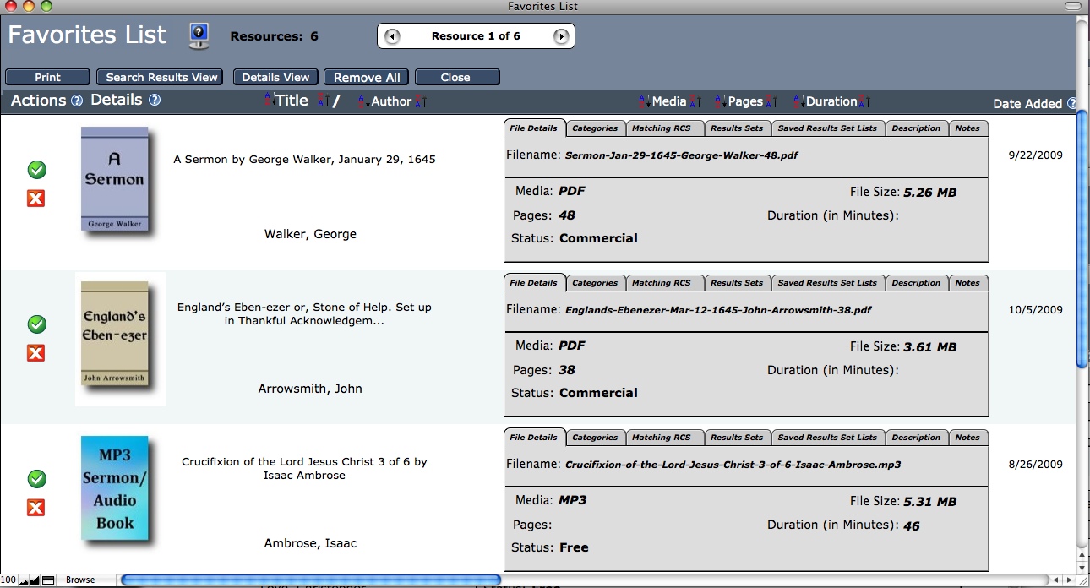Go to previous resource arrow
Screen dimensions: 1090x588
pos(392,36)
